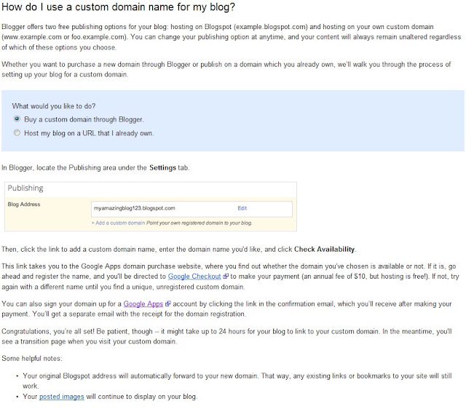The width and height of the screenshot is (466, 409).
Task: Open the Google Apps link
Action: tap(143, 303)
